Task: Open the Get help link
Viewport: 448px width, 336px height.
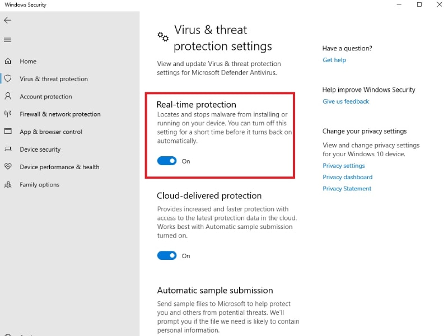Action: tap(334, 60)
